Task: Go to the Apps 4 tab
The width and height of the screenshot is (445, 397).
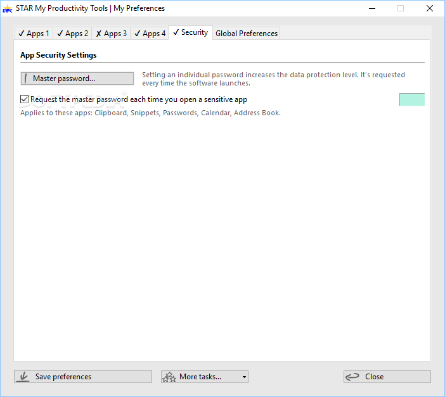Action: click(150, 34)
